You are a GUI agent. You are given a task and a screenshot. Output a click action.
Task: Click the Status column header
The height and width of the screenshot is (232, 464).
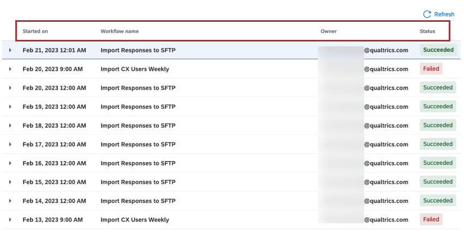pyautogui.click(x=427, y=31)
